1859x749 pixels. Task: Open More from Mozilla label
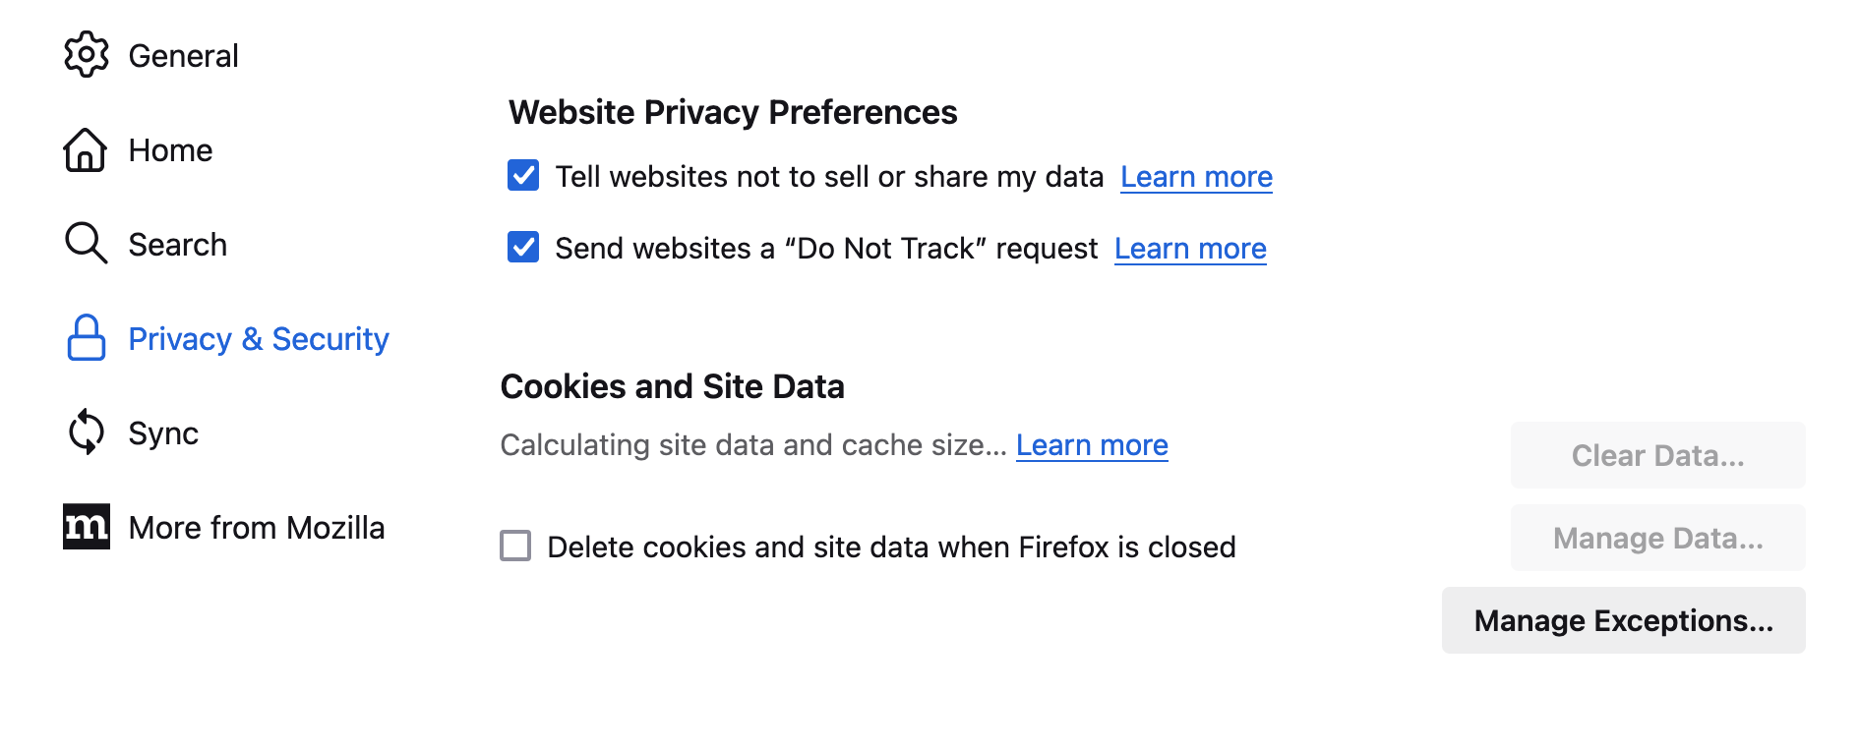click(x=256, y=528)
